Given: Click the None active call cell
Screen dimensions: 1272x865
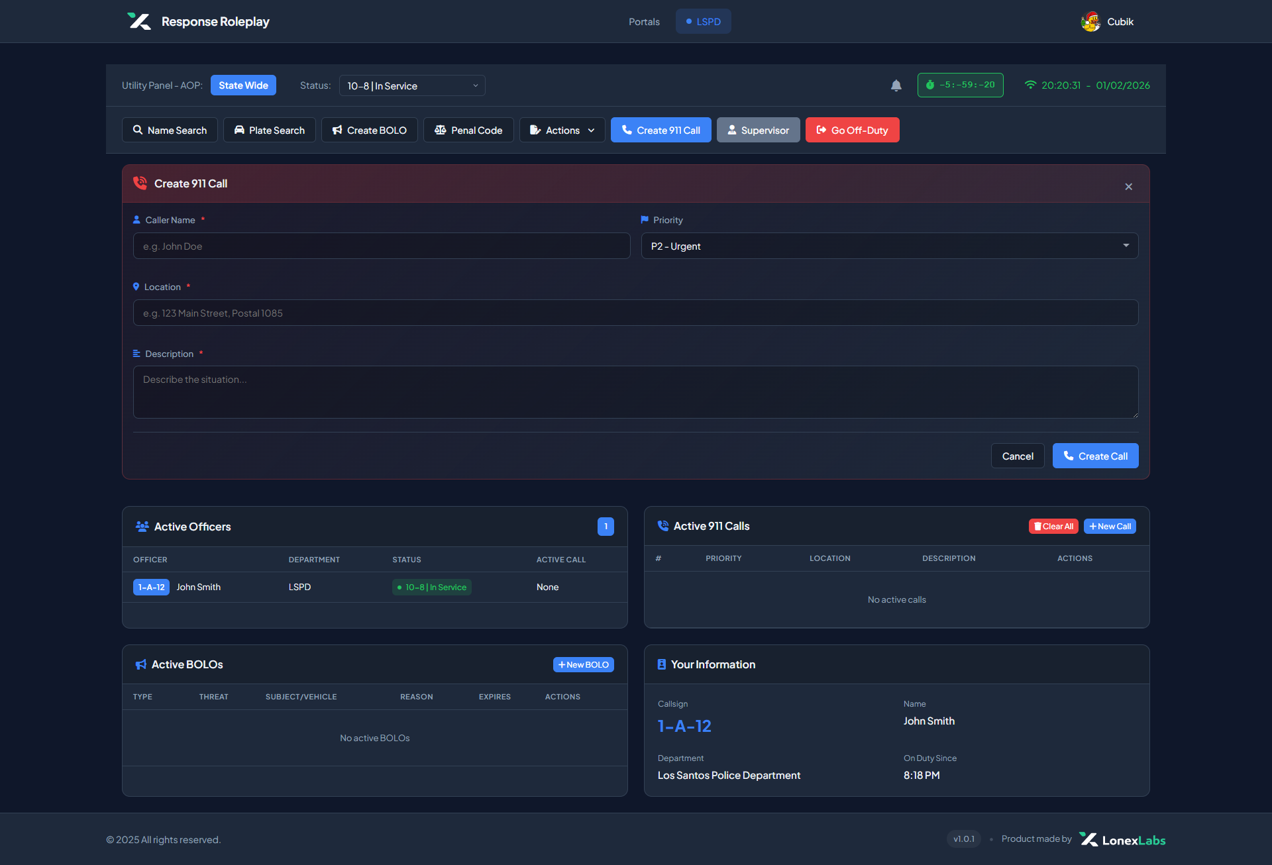Looking at the screenshot, I should (547, 587).
